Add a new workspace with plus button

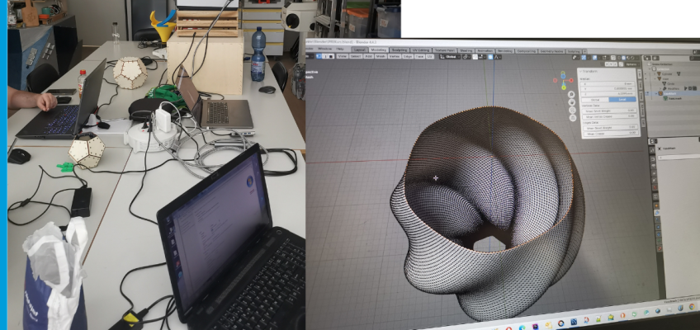tap(584, 51)
